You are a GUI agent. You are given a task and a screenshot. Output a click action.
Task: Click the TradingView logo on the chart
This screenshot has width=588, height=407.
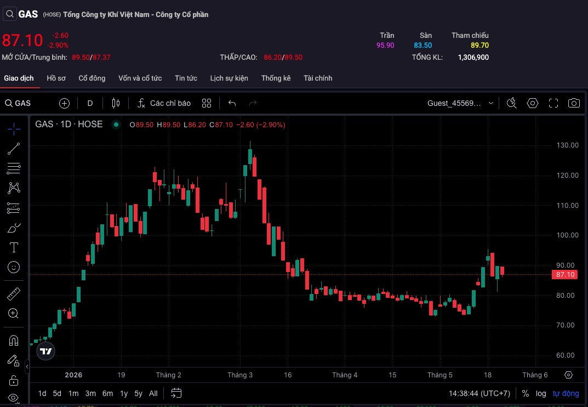pyautogui.click(x=45, y=351)
